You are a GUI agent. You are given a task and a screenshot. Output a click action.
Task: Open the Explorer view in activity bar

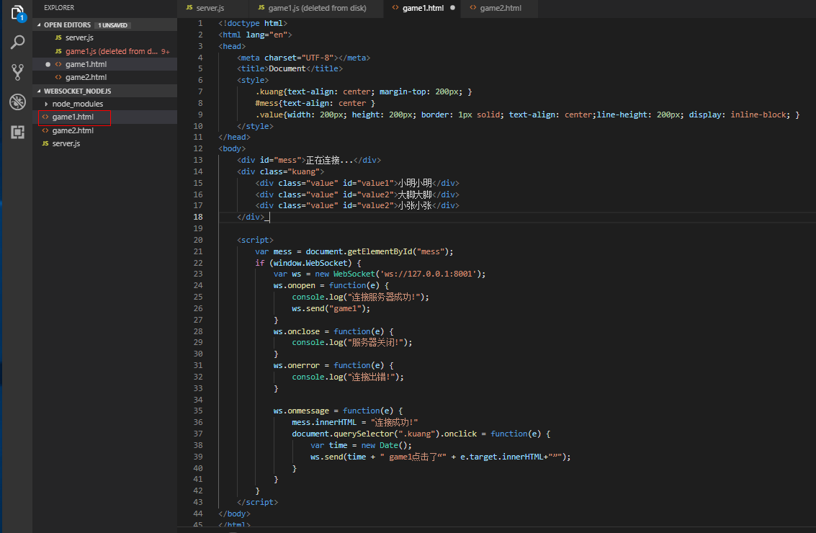pos(17,12)
